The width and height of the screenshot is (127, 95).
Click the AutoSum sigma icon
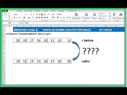pyautogui.click(x=110, y=13)
